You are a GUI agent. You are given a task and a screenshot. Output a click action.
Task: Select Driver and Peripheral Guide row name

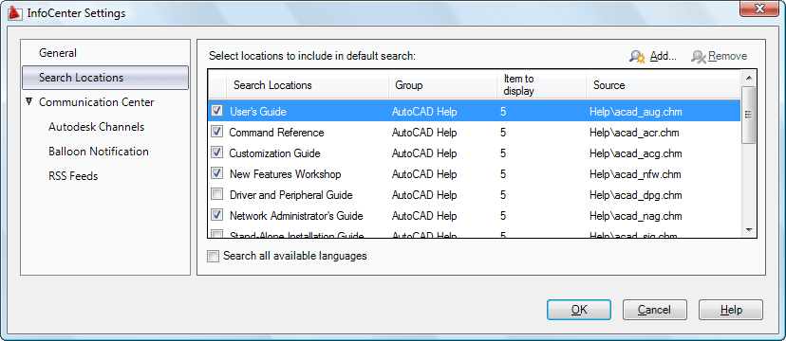pyautogui.click(x=290, y=194)
